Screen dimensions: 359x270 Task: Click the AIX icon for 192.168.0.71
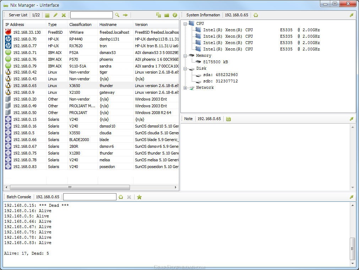click(8, 53)
